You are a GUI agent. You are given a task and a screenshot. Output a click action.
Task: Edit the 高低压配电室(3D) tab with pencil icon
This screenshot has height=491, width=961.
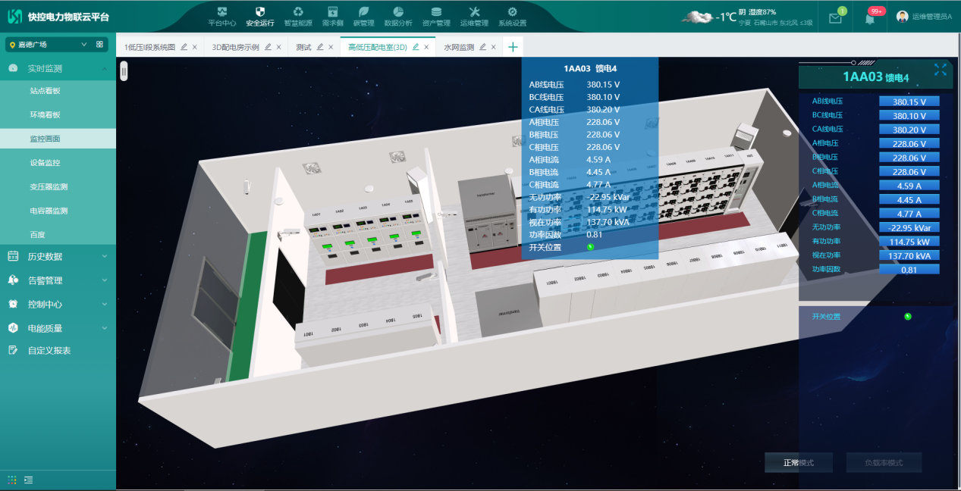tap(416, 47)
